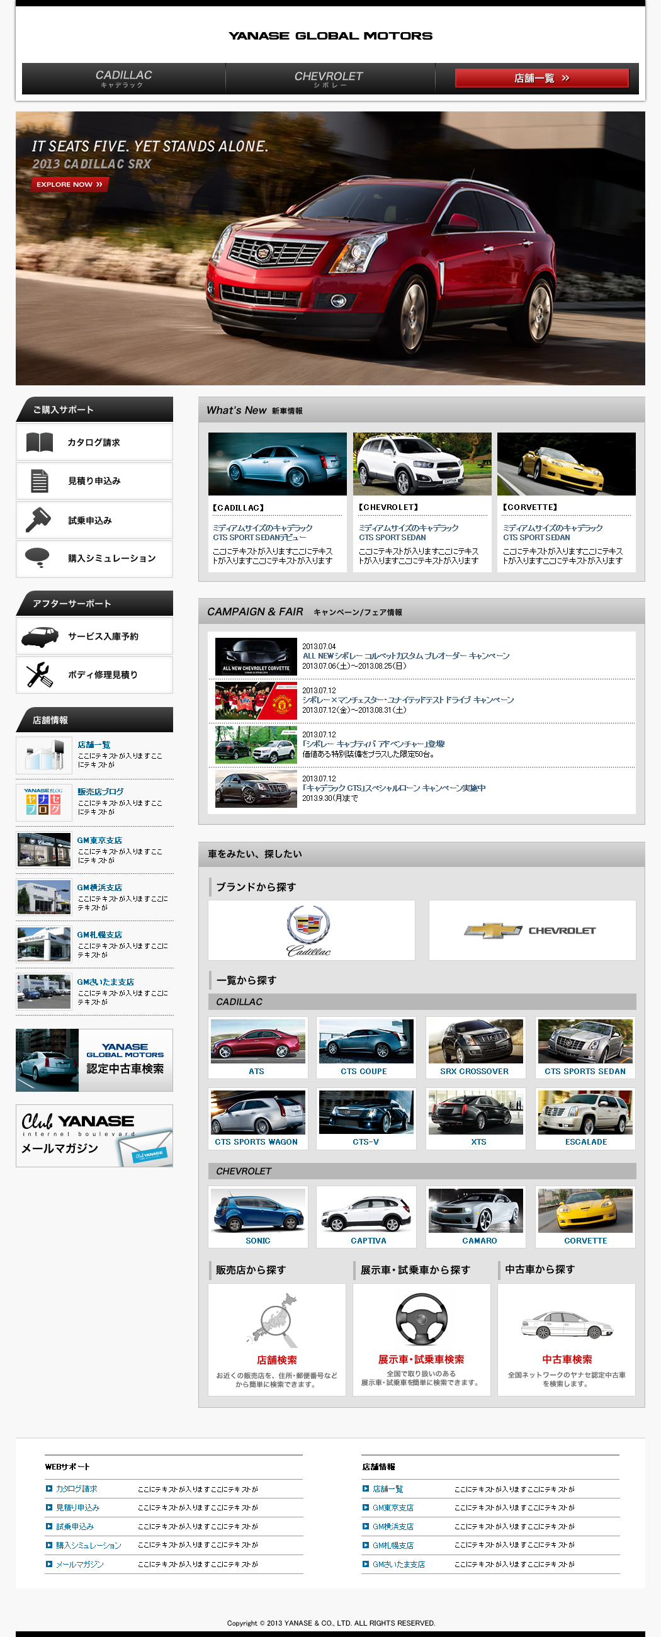Image resolution: width=661 pixels, height=1637 pixels.
Task: Open the Club YANASE mail magazine banner
Action: tap(94, 1136)
